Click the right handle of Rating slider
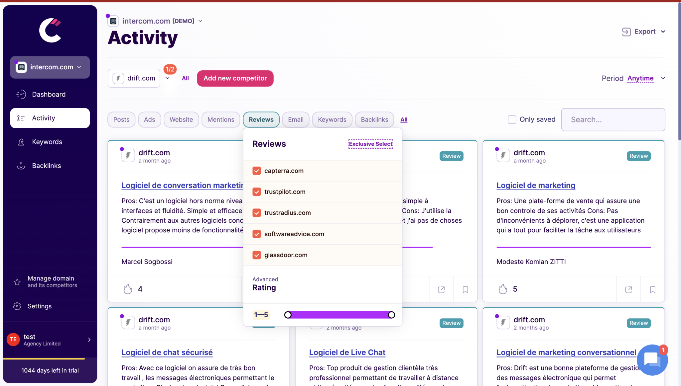The height and width of the screenshot is (386, 681). [391, 315]
